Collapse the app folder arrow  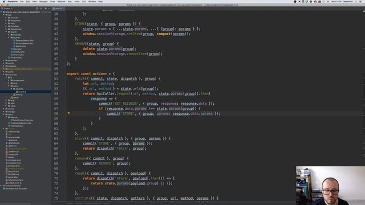pyautogui.click(x=4, y=15)
